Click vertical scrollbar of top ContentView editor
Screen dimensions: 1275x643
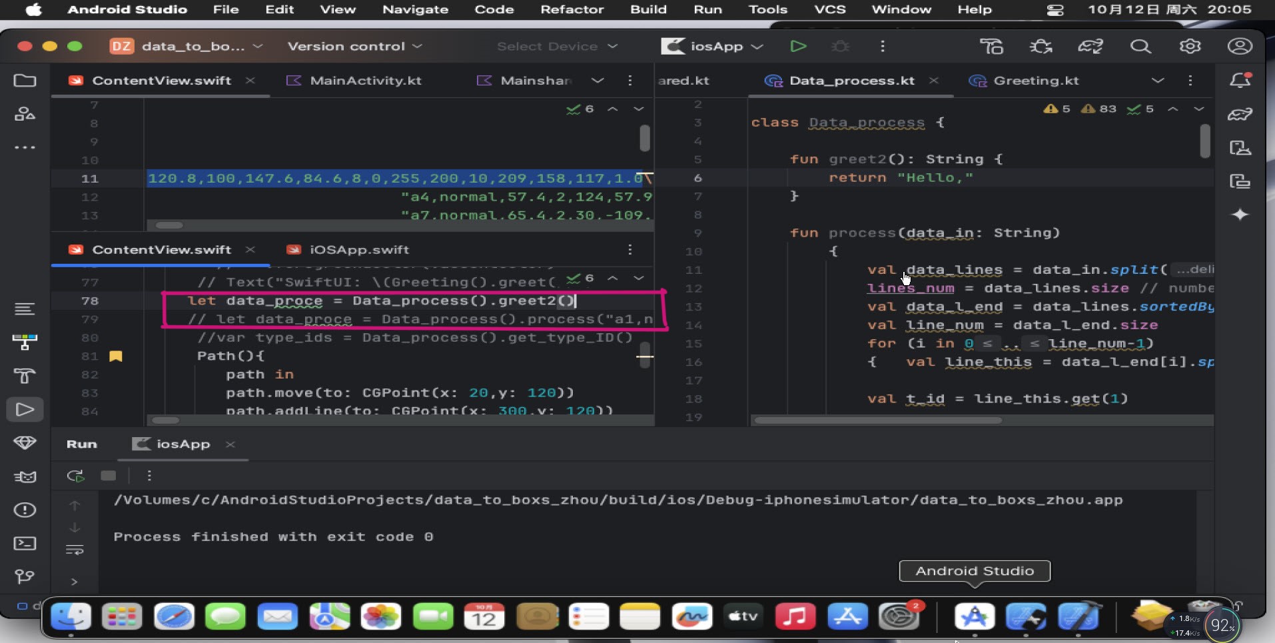(x=645, y=139)
